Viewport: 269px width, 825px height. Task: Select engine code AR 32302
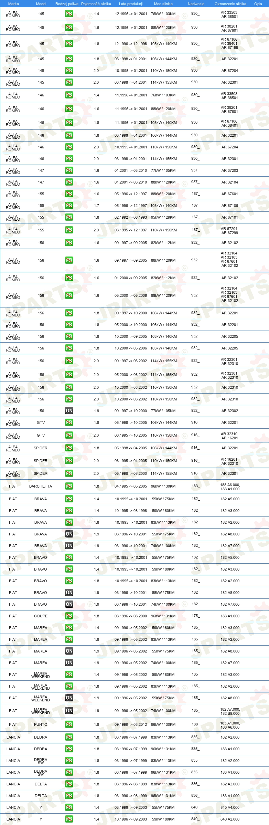point(229,411)
